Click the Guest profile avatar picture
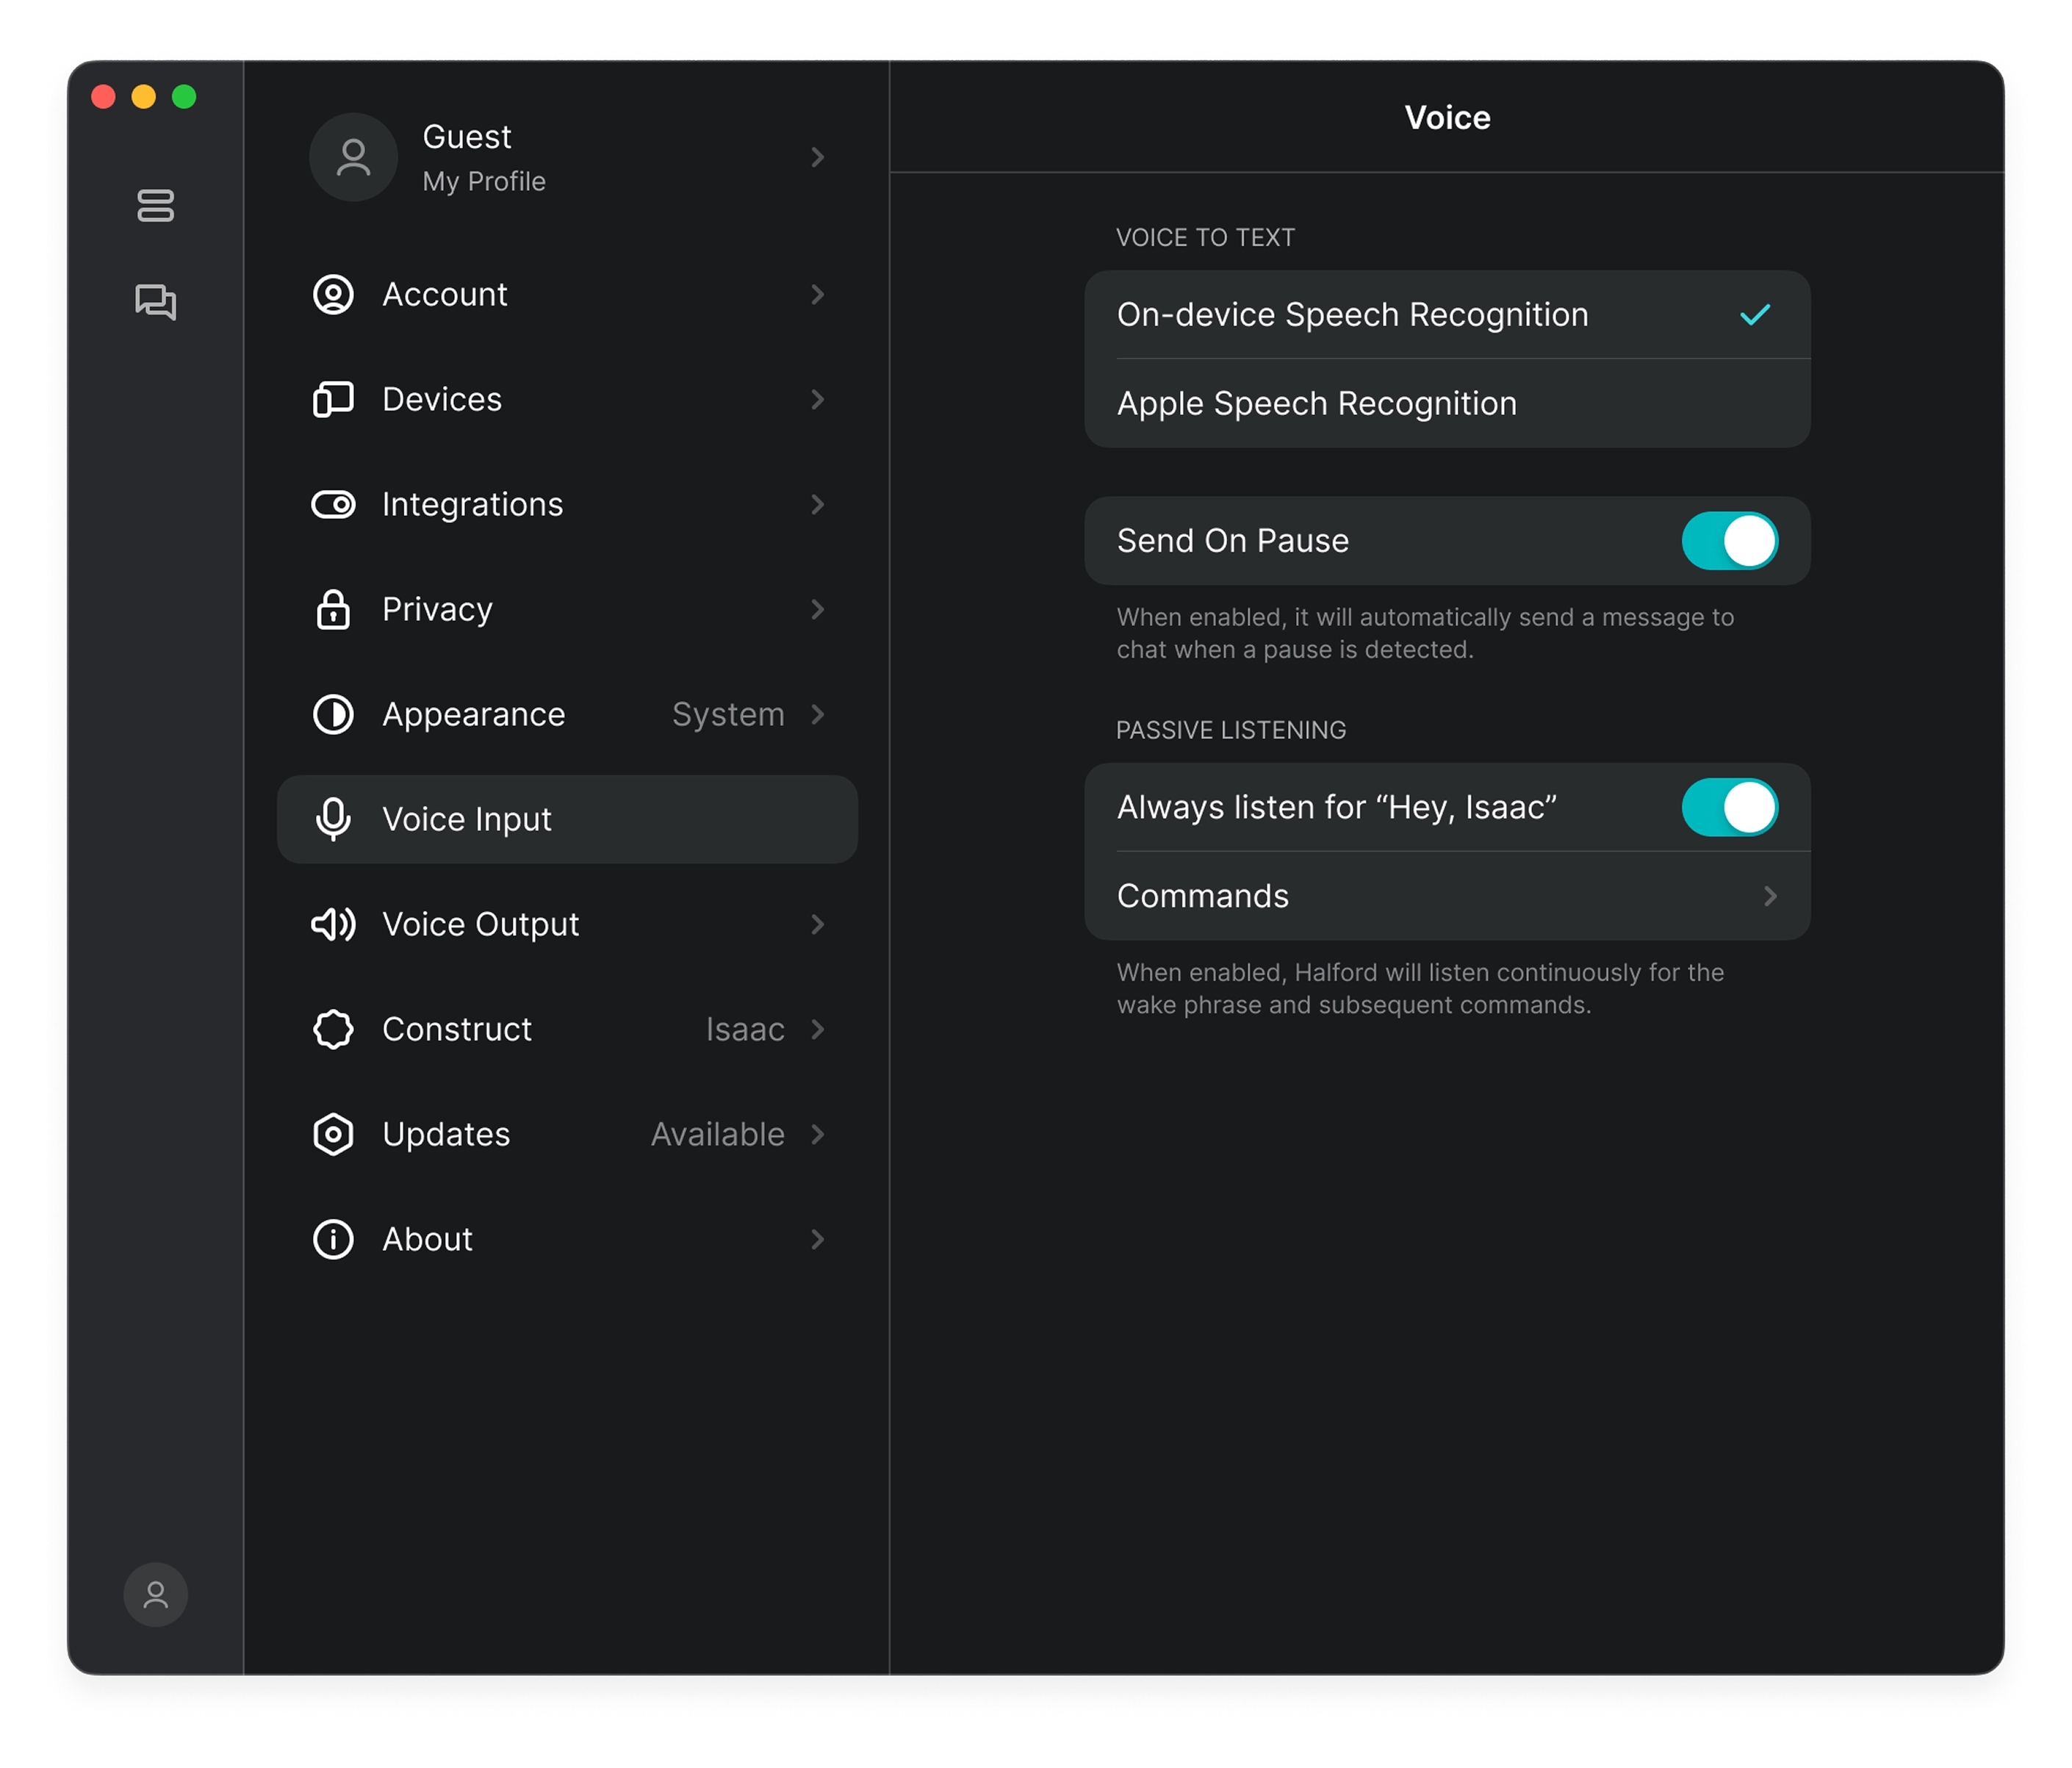Screen dimensions: 2072x1768 coord(353,157)
